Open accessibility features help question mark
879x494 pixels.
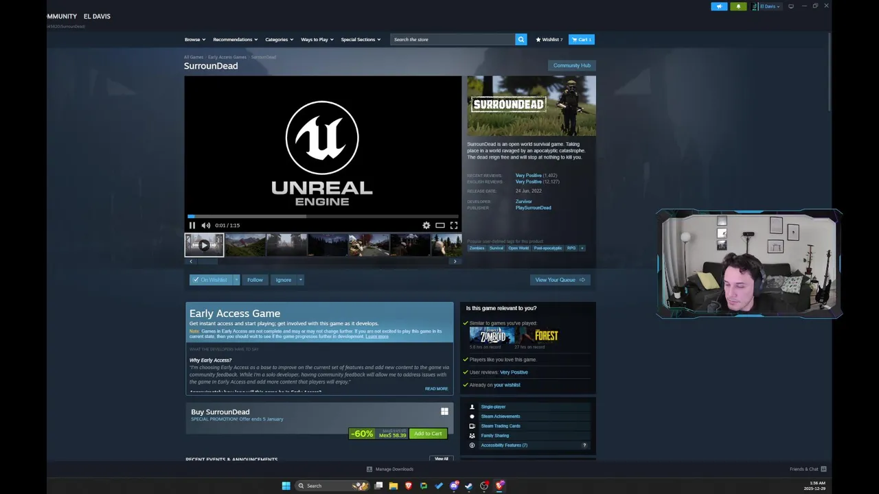pyautogui.click(x=584, y=445)
